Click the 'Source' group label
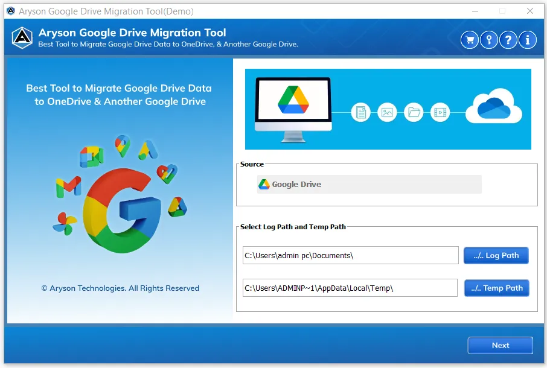 [x=252, y=164]
